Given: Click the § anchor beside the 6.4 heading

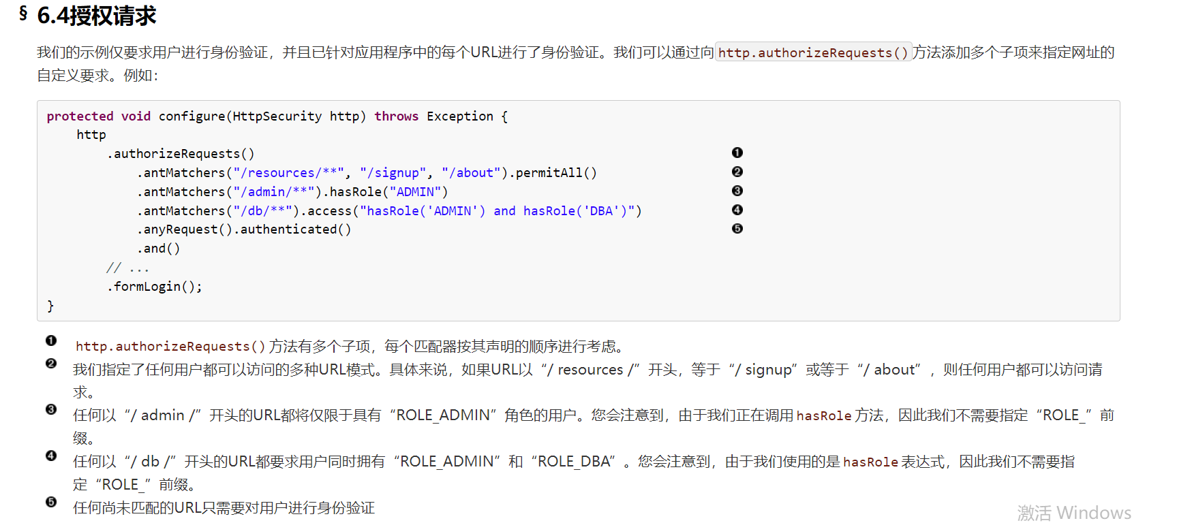Looking at the screenshot, I should (23, 13).
